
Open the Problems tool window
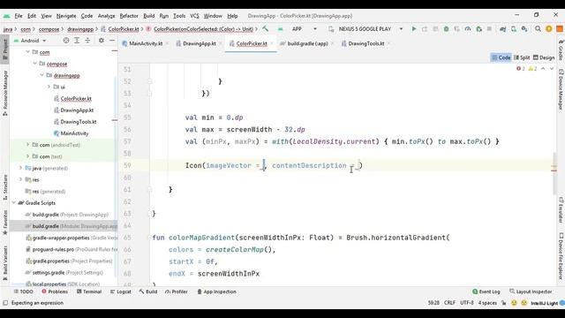pyautogui.click(x=55, y=291)
